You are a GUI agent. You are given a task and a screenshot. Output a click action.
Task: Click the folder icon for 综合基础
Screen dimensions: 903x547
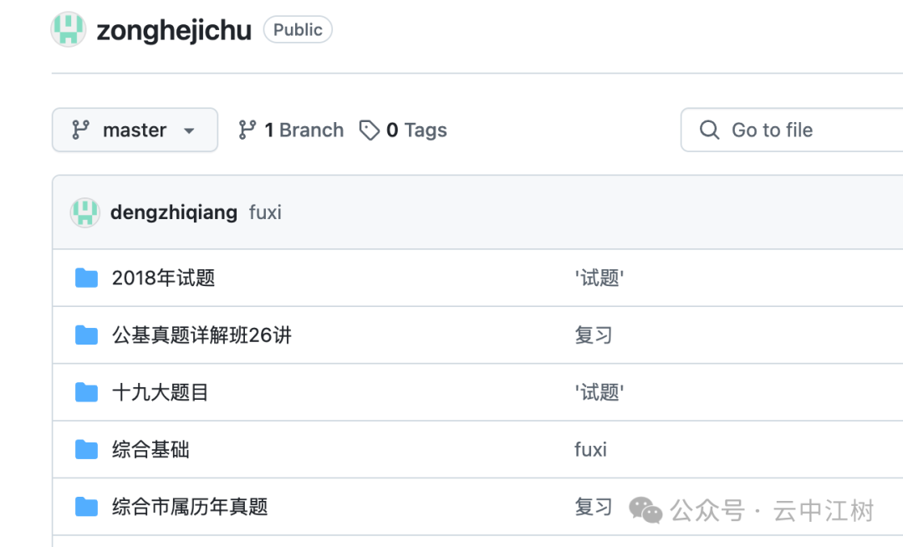[x=86, y=450]
